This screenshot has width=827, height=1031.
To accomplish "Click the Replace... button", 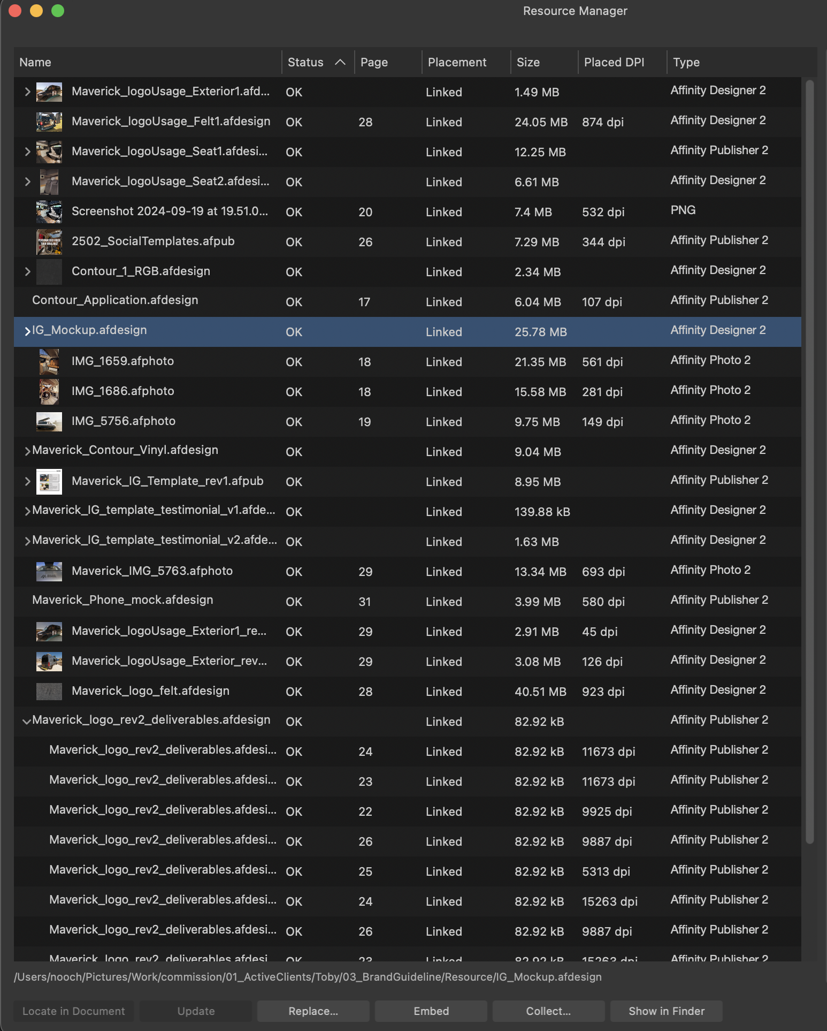I will (x=313, y=1011).
